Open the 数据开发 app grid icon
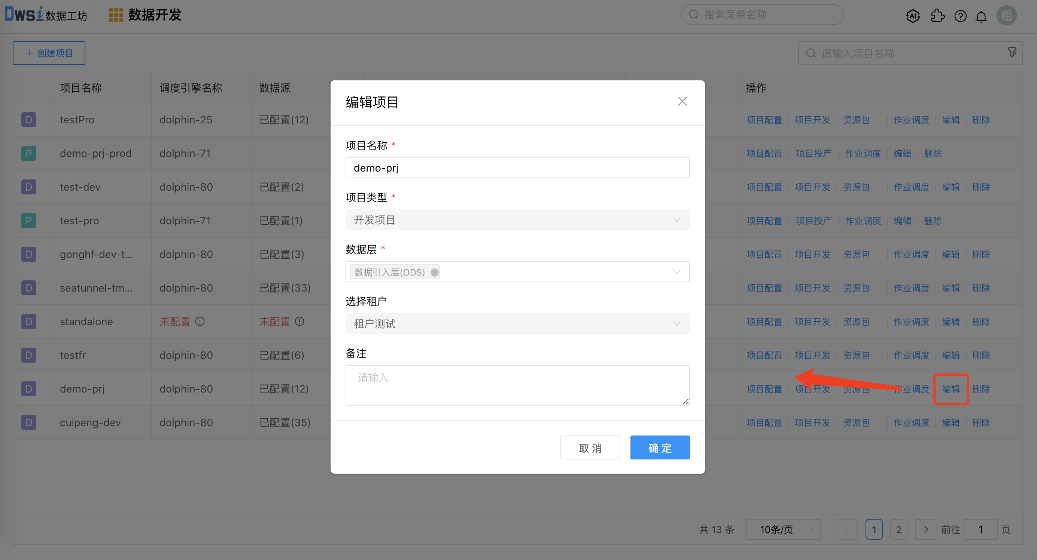This screenshot has width=1037, height=560. point(116,15)
